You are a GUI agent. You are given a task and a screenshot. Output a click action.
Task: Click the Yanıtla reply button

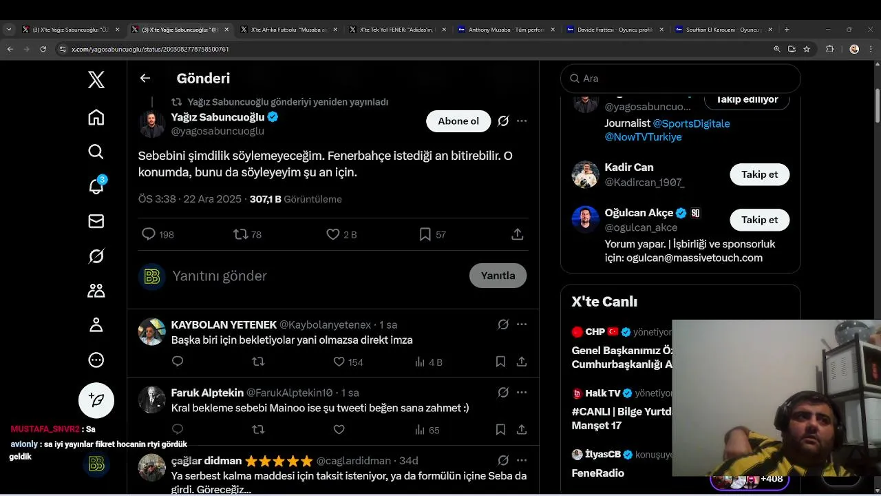click(x=498, y=276)
